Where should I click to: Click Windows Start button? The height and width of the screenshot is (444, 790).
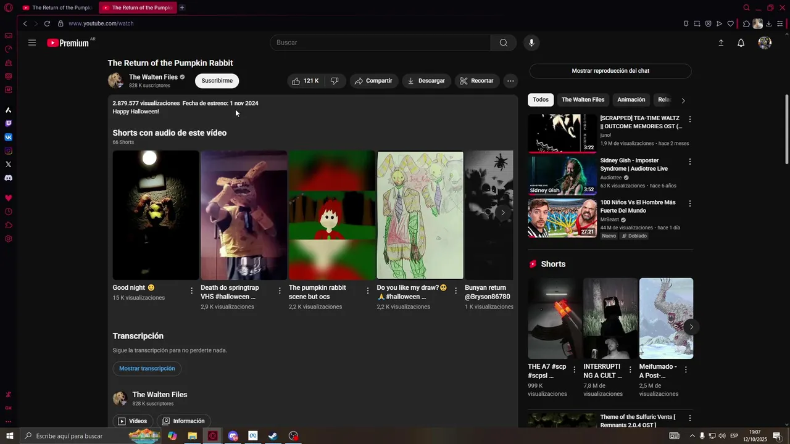click(x=9, y=436)
